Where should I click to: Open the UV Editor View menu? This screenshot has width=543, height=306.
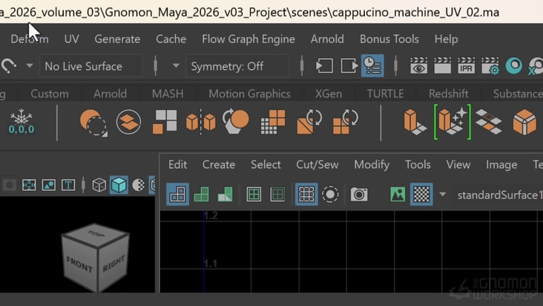[x=458, y=165]
